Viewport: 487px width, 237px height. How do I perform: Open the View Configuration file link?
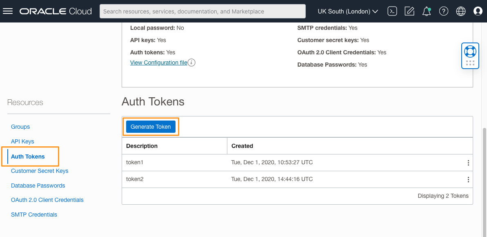159,63
